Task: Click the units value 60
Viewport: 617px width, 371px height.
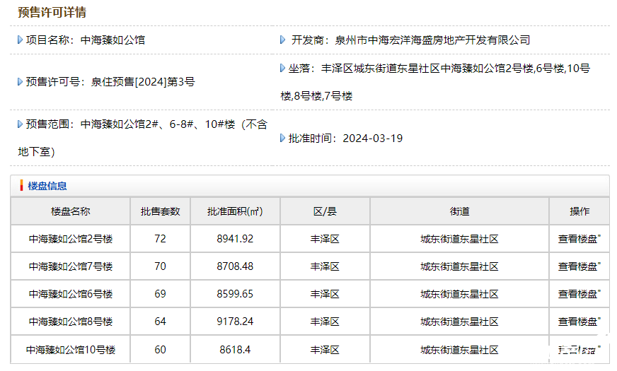Action: pyautogui.click(x=160, y=350)
